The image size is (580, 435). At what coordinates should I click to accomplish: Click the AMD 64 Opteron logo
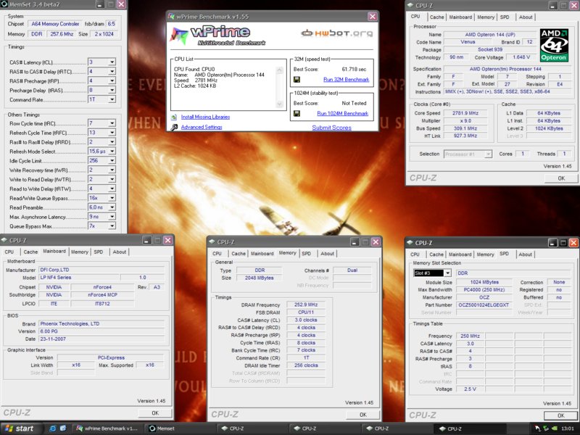pyautogui.click(x=554, y=45)
